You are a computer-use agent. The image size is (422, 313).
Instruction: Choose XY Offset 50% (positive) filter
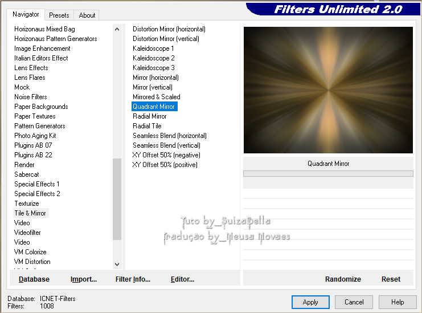tap(165, 165)
